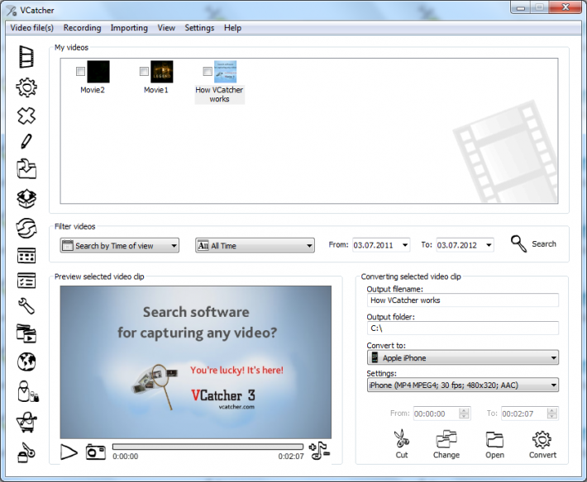Click the film strip icon in sidebar
Image resolution: width=587 pixels, height=482 pixels.
point(26,57)
